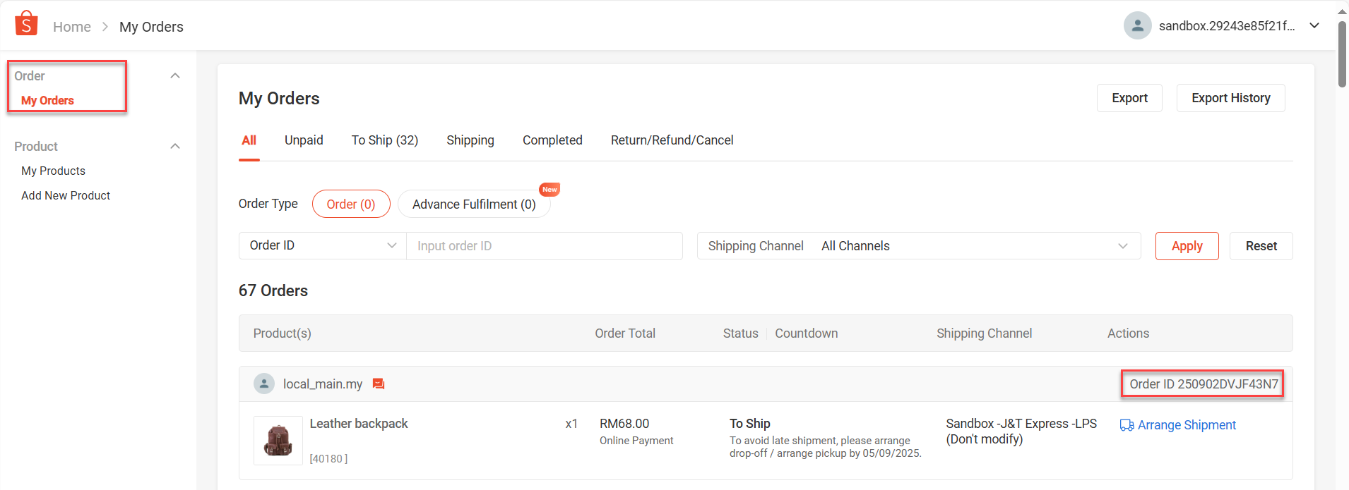Switch to the Return/Refund/Cancel tab
The height and width of the screenshot is (490, 1349).
point(672,140)
